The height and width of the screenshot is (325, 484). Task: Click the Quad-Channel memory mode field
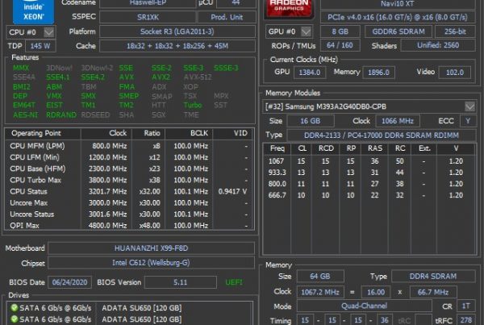365,306
